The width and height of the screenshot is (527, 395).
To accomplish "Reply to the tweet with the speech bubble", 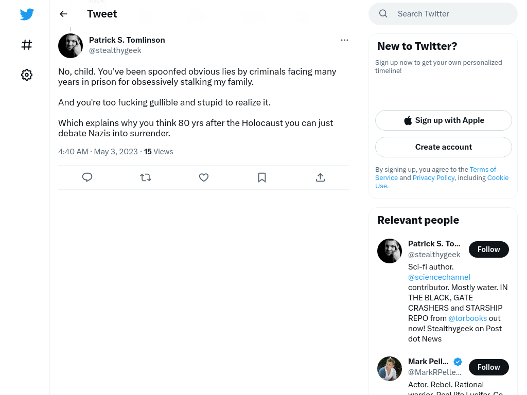I will [x=87, y=177].
